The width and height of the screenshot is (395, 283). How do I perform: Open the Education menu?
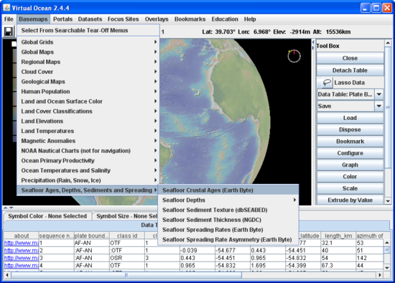pyautogui.click(x=225, y=19)
